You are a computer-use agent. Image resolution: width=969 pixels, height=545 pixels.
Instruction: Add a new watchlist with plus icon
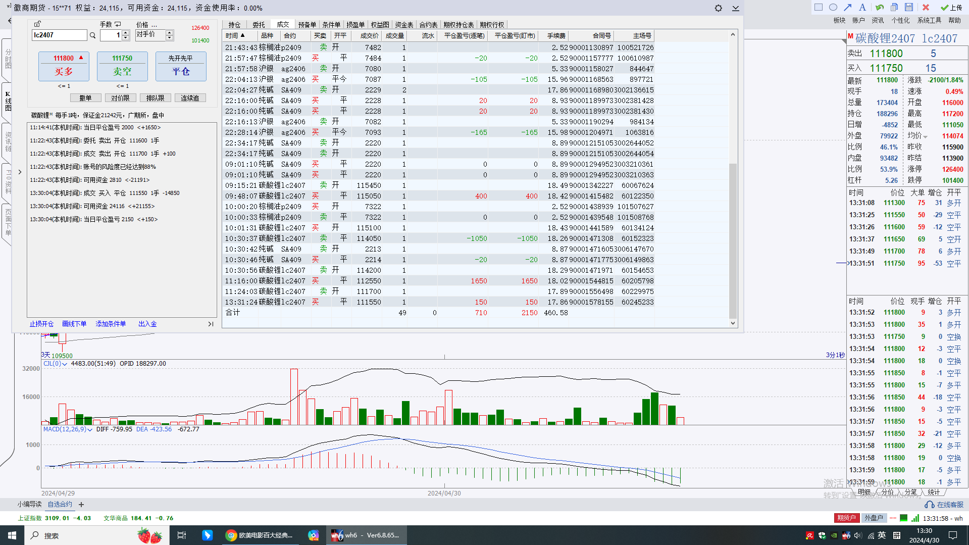(81, 505)
